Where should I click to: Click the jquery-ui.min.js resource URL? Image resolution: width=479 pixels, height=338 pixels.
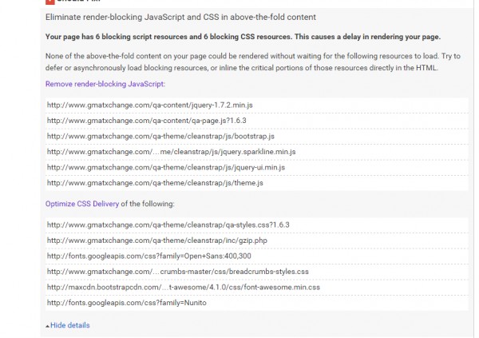[x=166, y=167]
